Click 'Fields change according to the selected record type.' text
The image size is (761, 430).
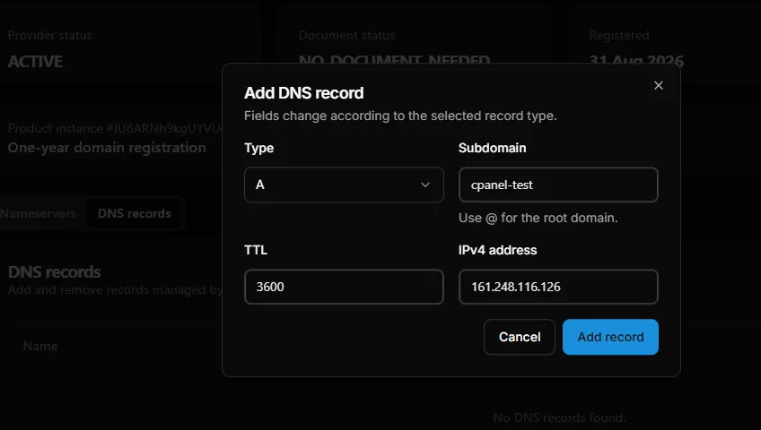(400, 116)
